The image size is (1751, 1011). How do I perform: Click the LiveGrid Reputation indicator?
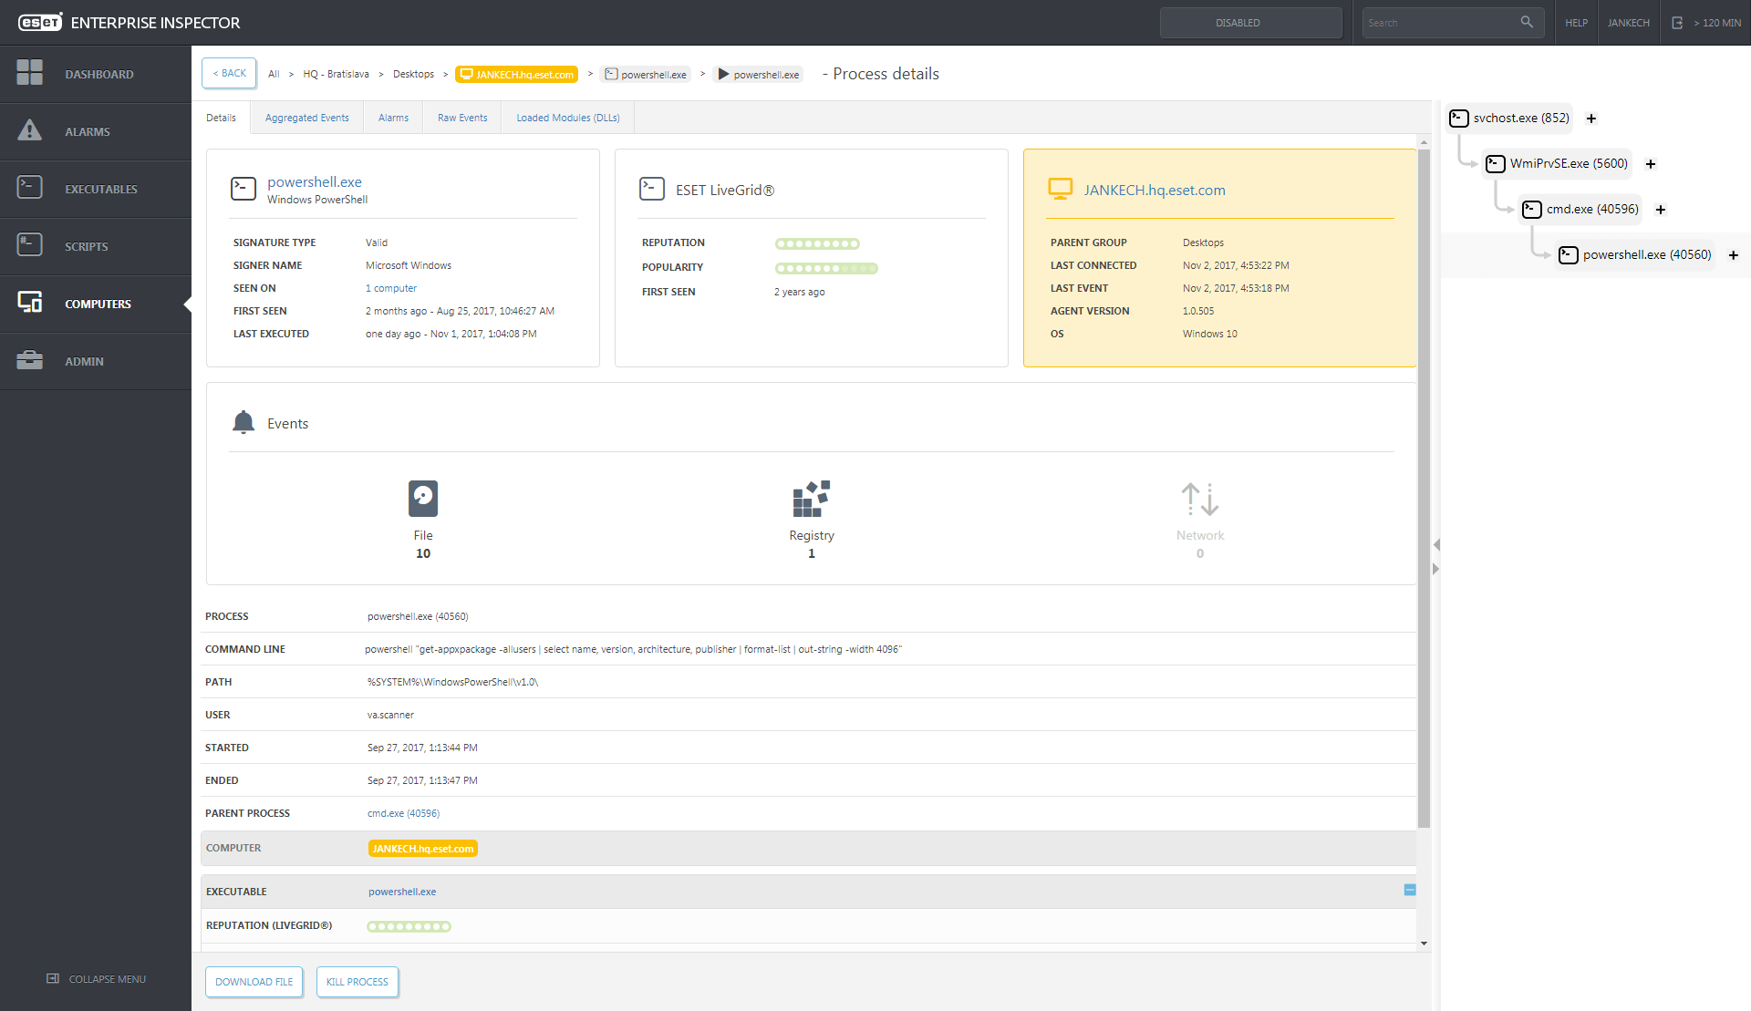[x=817, y=243]
